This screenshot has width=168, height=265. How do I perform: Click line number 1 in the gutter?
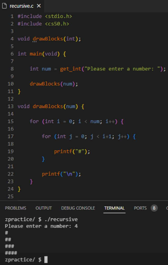tap(12, 16)
